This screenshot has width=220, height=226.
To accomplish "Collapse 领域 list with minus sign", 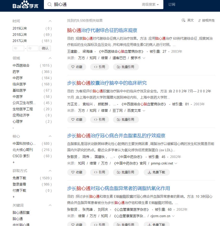I will pyautogui.click(x=13, y=128).
